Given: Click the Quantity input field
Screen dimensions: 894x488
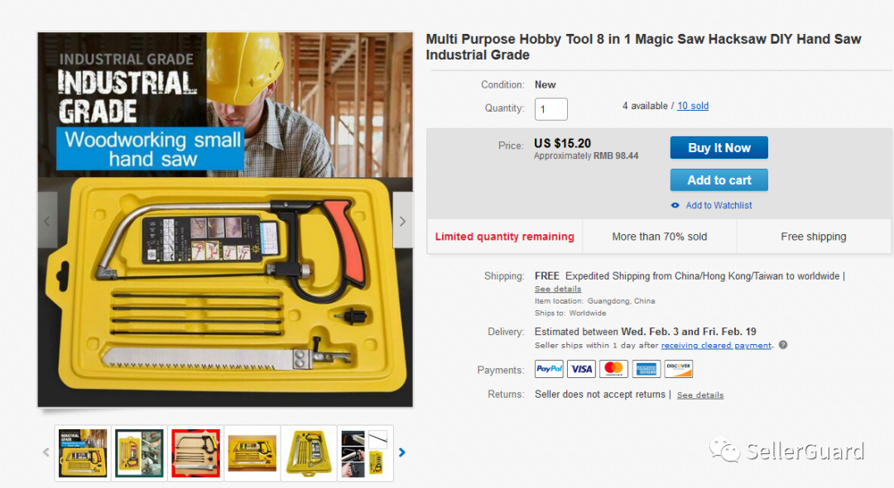Looking at the screenshot, I should 550,108.
